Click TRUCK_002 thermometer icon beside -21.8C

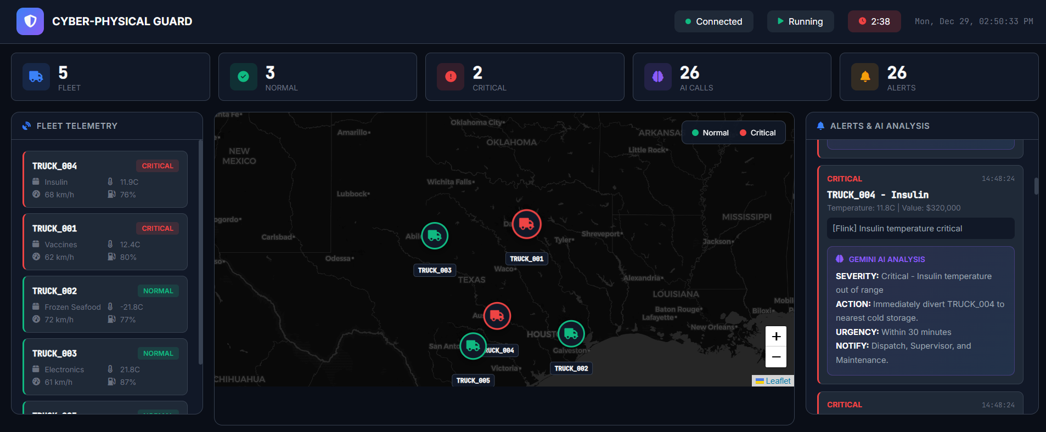pyautogui.click(x=110, y=306)
